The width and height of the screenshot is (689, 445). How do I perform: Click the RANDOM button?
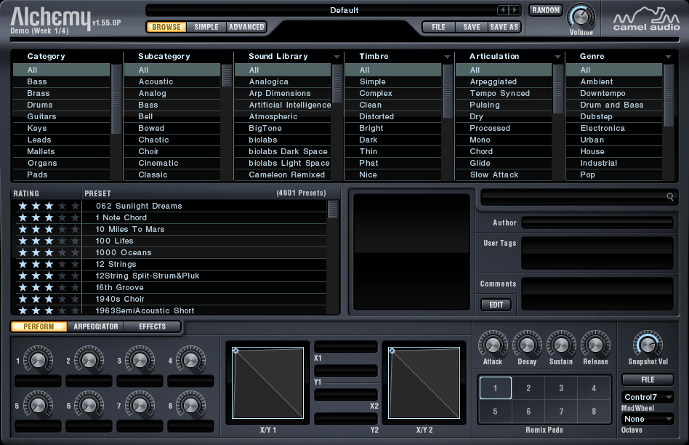pyautogui.click(x=546, y=10)
